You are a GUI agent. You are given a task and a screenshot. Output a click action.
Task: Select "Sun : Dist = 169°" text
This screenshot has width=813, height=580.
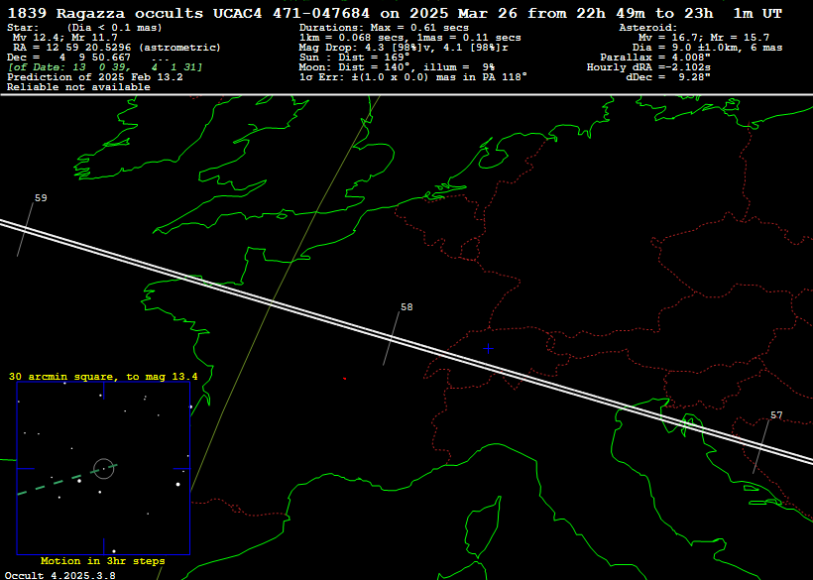355,58
